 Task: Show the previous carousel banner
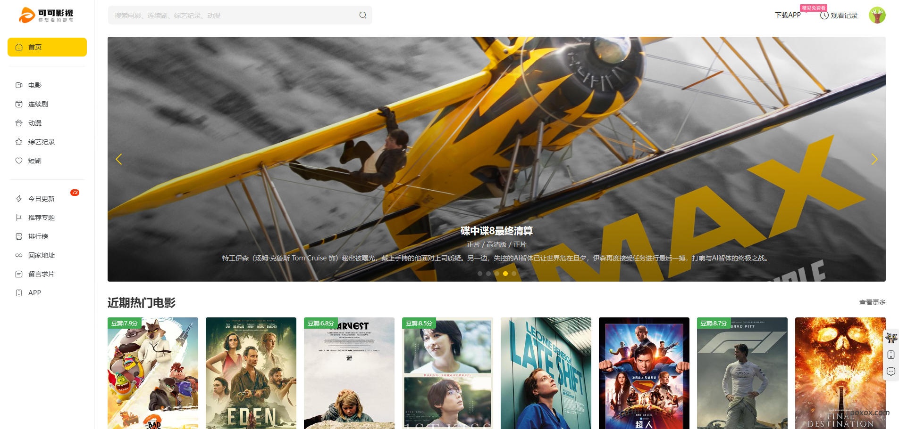coord(119,159)
